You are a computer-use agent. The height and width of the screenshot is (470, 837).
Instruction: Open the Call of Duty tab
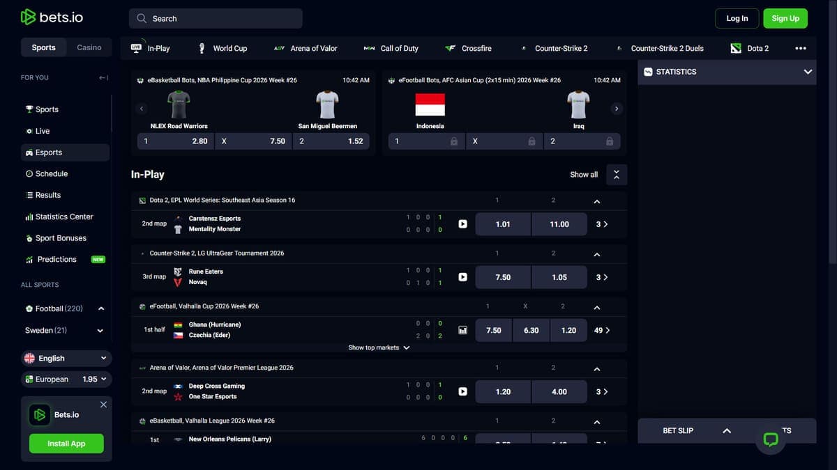click(x=391, y=48)
